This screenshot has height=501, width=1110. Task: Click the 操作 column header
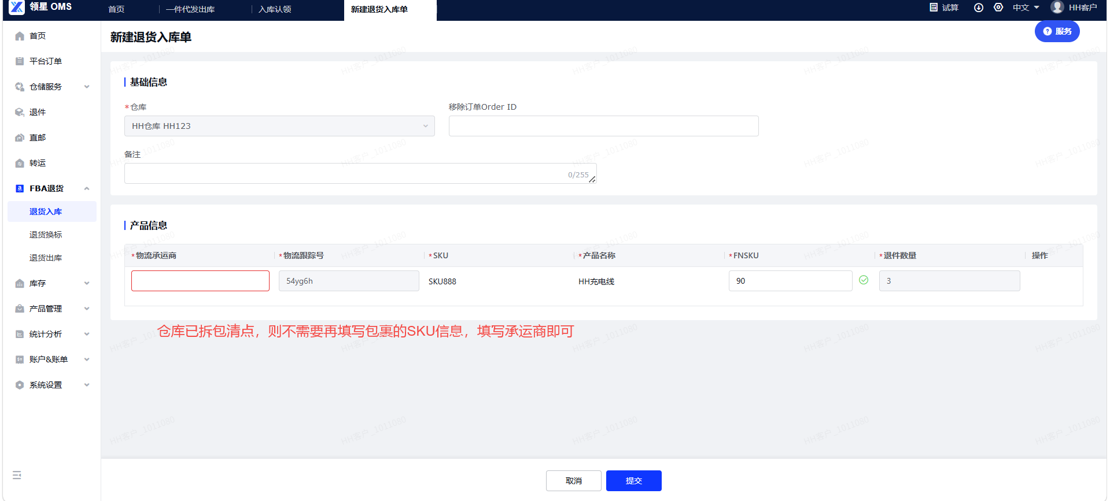coord(1040,255)
